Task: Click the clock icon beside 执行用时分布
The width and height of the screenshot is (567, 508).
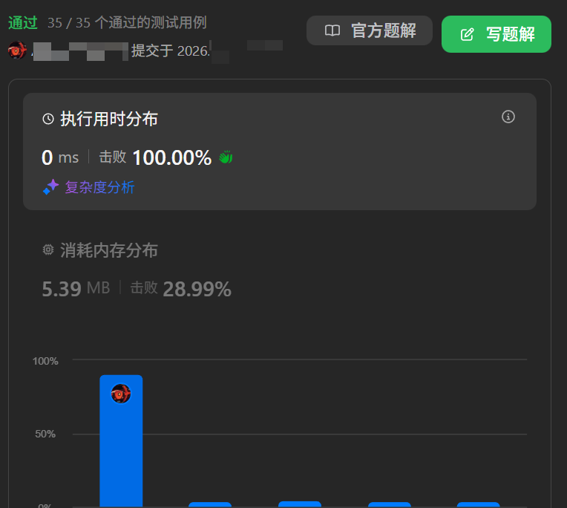Action: click(x=48, y=119)
